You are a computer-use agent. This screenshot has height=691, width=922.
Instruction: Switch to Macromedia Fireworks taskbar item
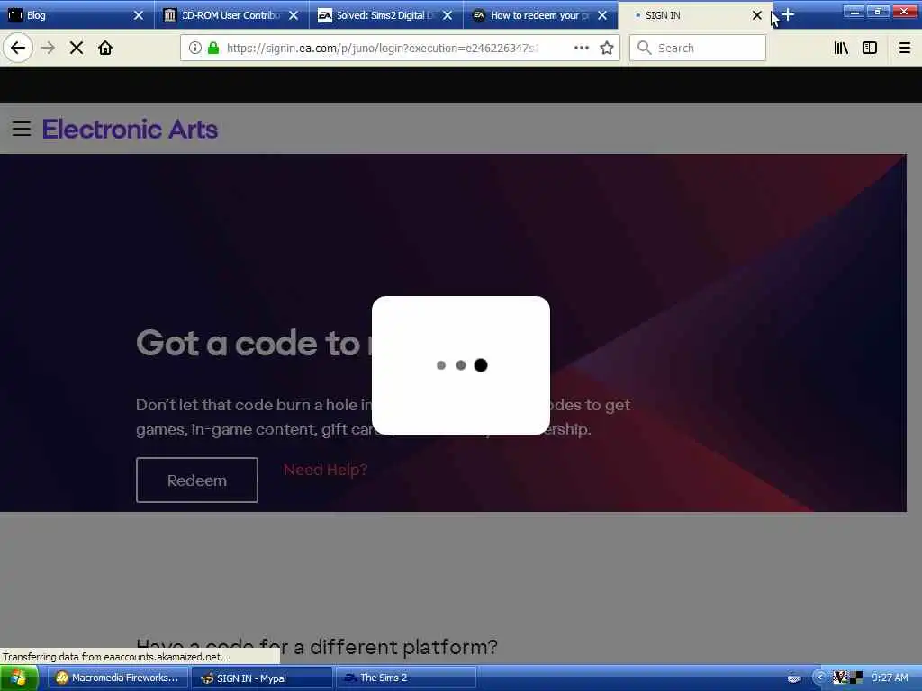click(x=117, y=678)
